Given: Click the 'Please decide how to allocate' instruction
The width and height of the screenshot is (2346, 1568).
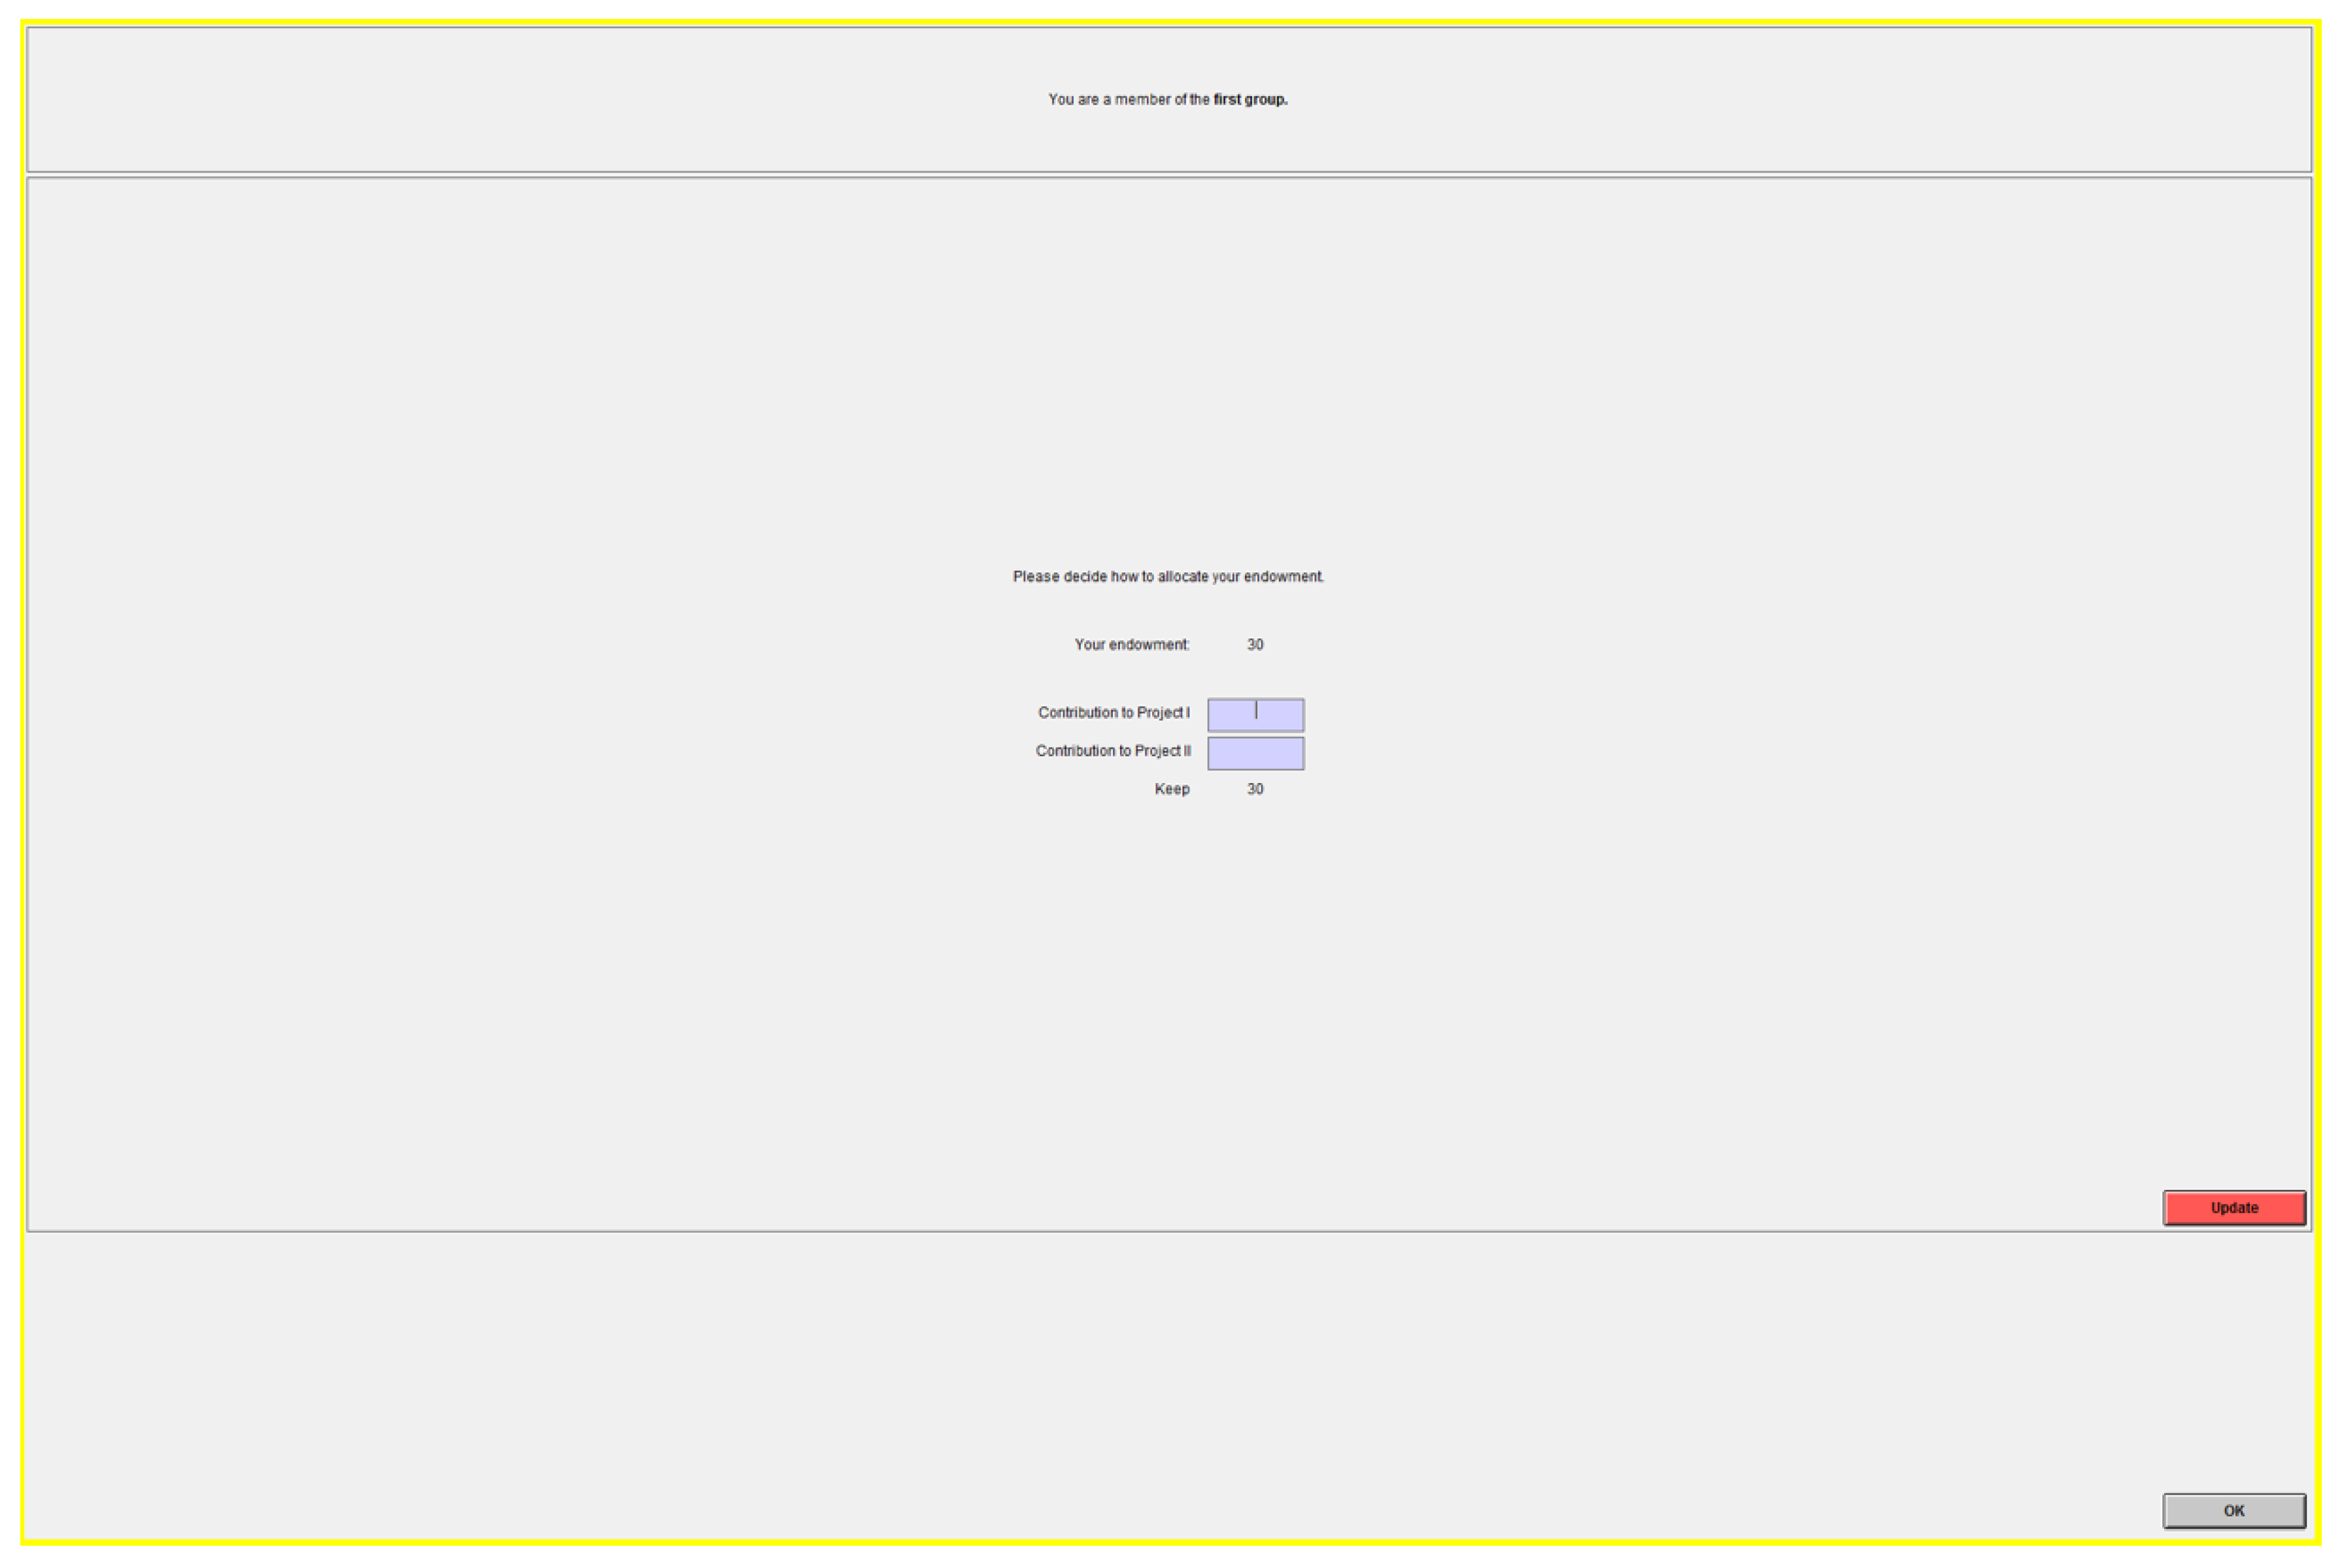Looking at the screenshot, I should (1167, 576).
